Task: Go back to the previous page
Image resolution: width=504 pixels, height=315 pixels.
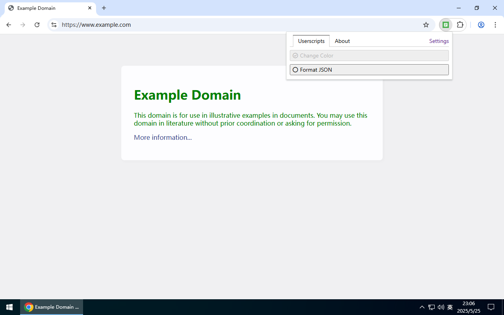Action: click(x=9, y=25)
